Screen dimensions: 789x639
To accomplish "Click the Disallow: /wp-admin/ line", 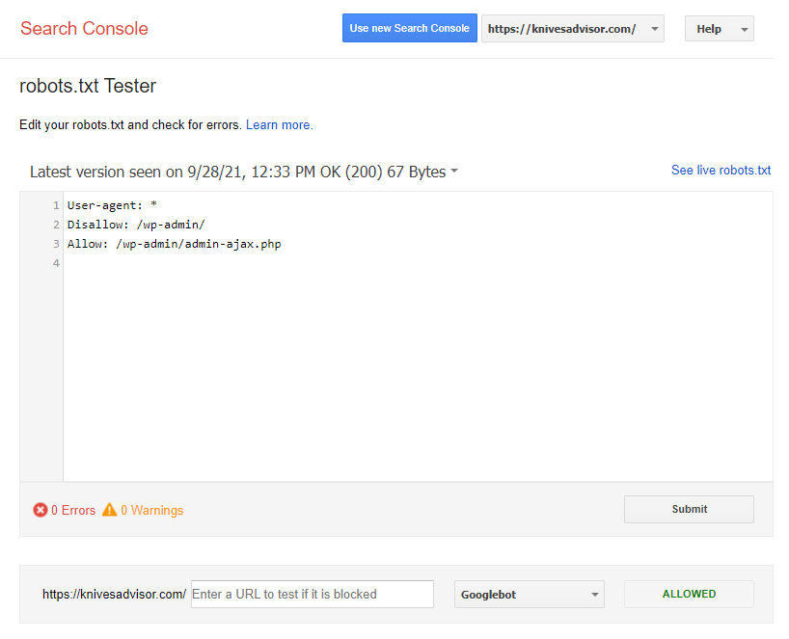I will click(136, 225).
